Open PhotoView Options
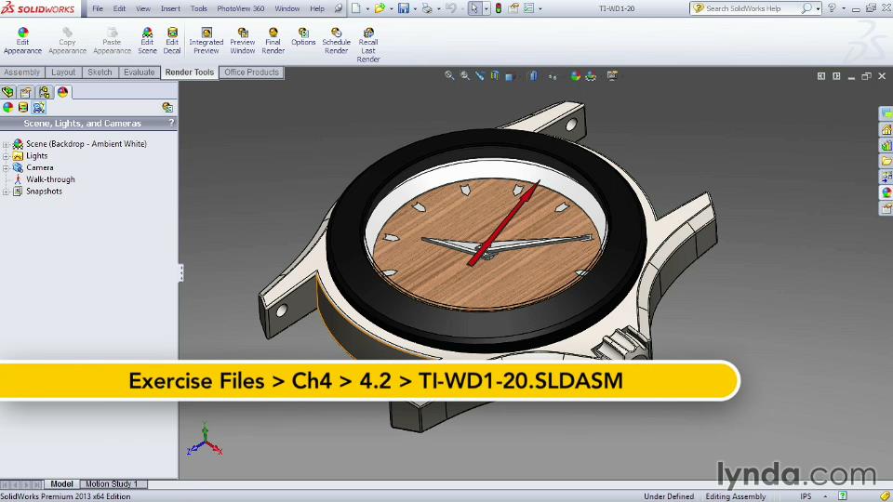This screenshot has width=893, height=502. [x=303, y=37]
